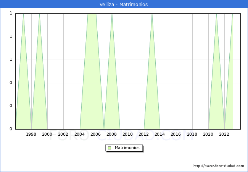This screenshot has width=248, height=172.
Task: Select the 2020 x-axis label
Action: click(x=208, y=135)
